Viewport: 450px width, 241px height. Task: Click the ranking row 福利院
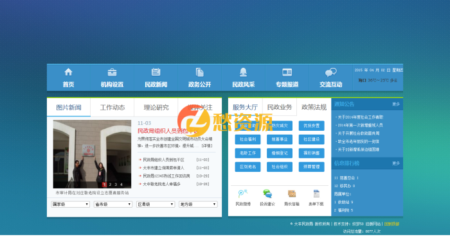click(343, 210)
